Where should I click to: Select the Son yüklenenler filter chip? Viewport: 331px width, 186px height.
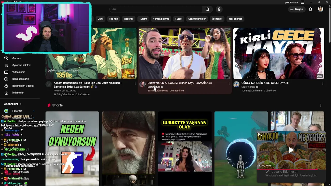click(x=197, y=19)
